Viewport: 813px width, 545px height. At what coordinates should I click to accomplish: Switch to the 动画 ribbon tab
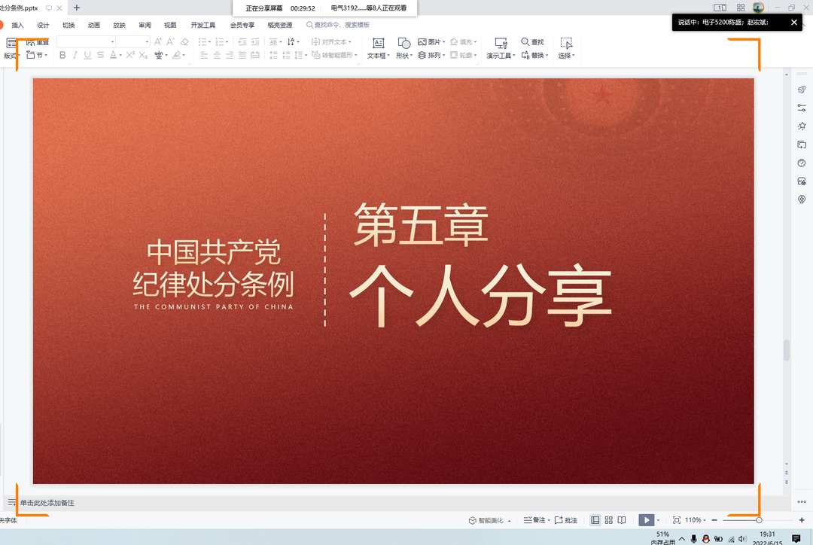coord(94,25)
